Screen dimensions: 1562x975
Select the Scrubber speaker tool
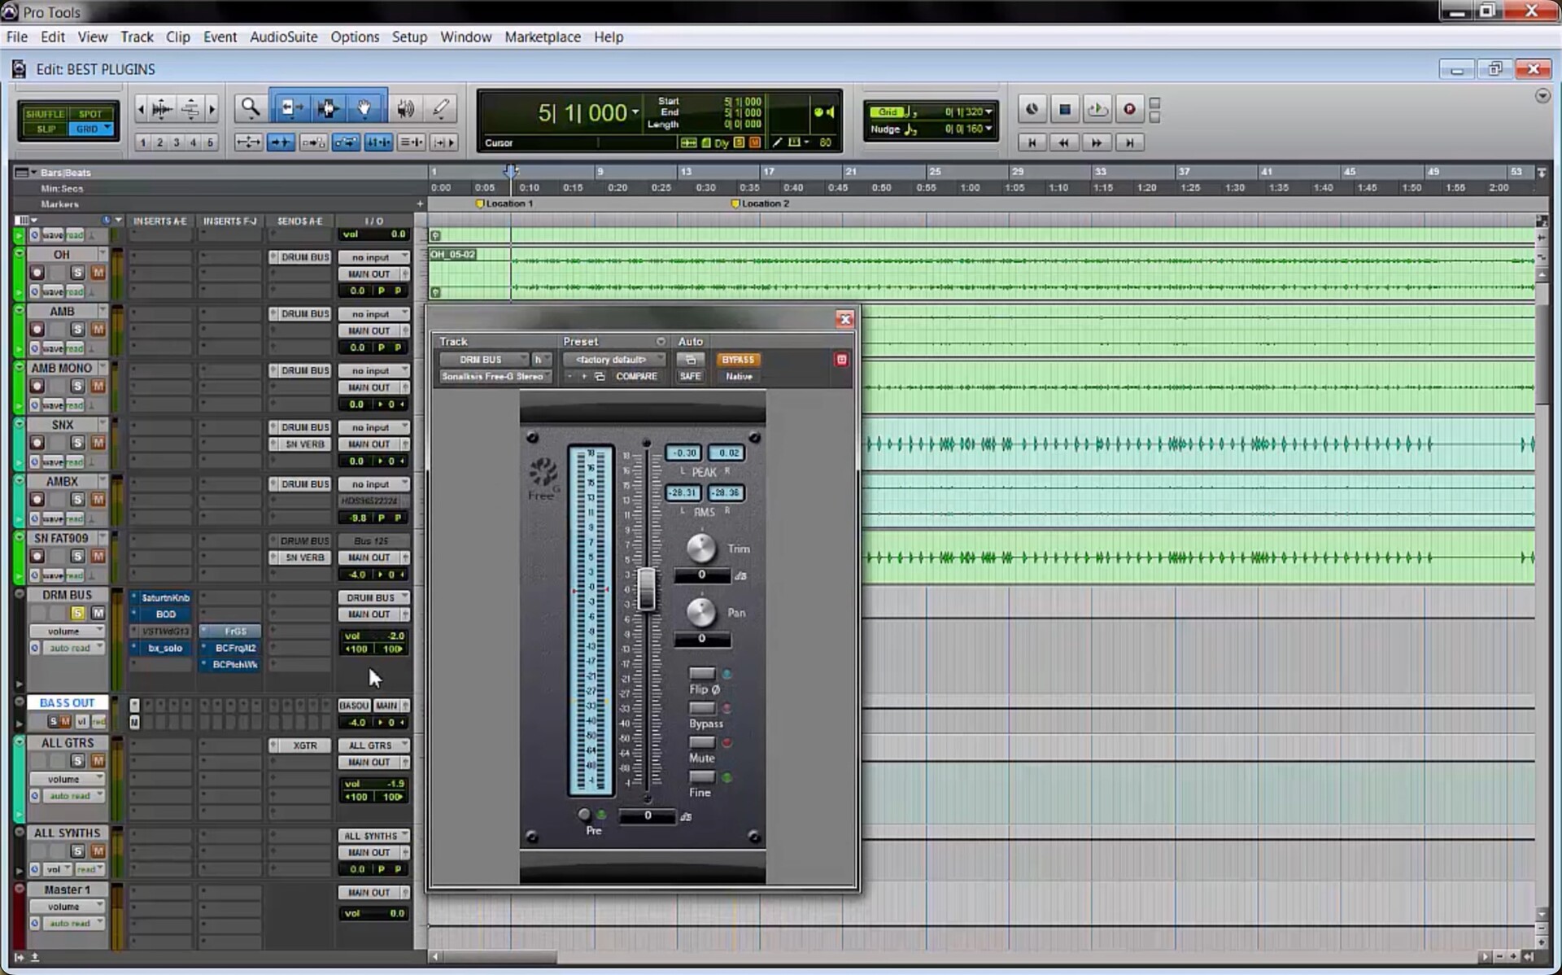coord(405,108)
